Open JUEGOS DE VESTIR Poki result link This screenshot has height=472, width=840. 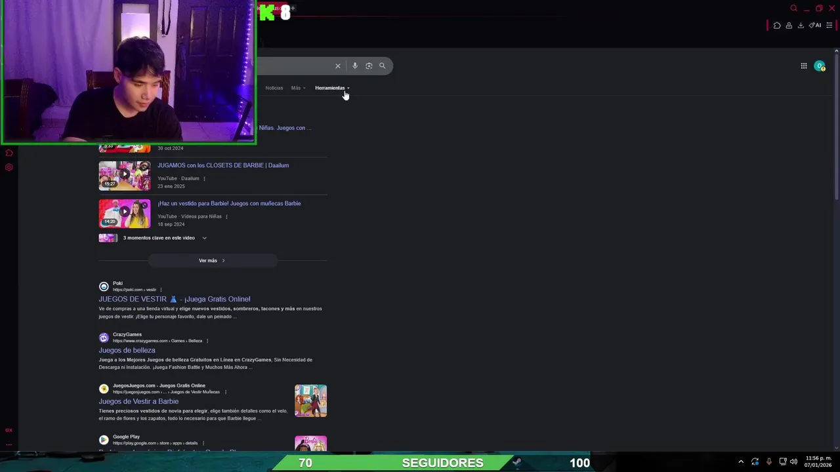[175, 299]
